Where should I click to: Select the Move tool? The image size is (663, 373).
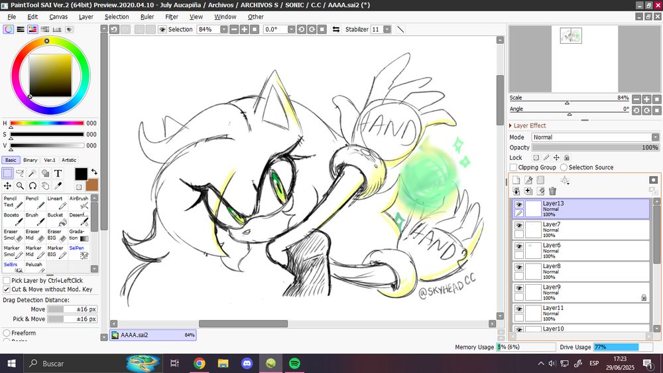7,186
